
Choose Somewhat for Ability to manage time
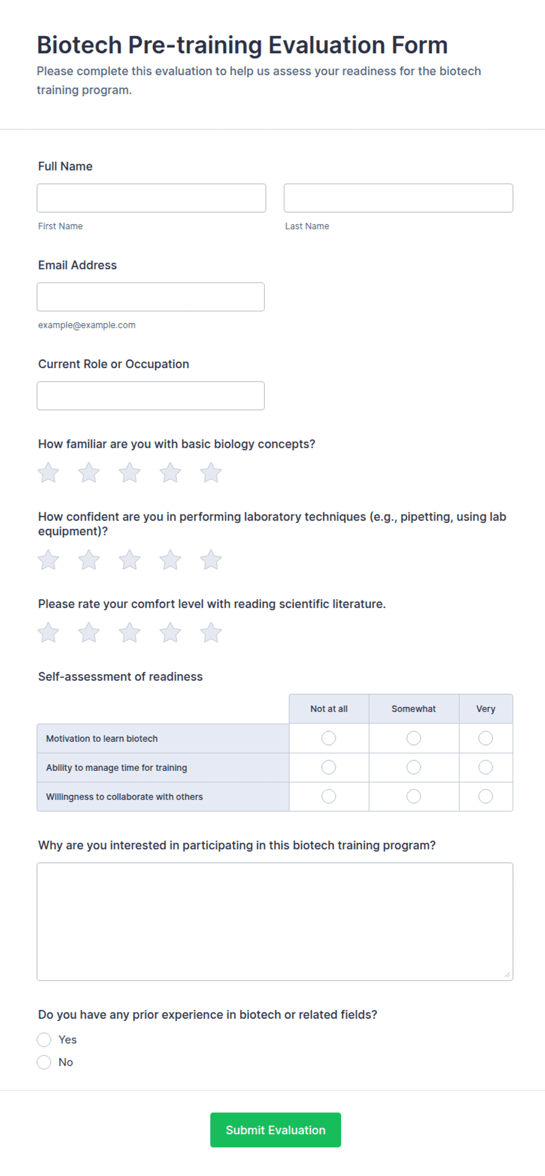(x=414, y=767)
